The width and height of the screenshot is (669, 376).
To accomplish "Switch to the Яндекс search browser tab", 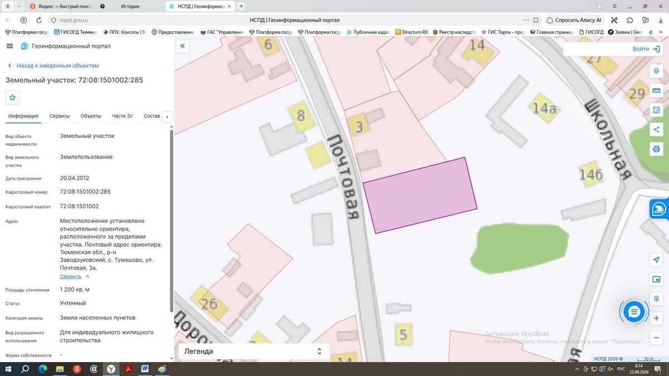I will (60, 6).
